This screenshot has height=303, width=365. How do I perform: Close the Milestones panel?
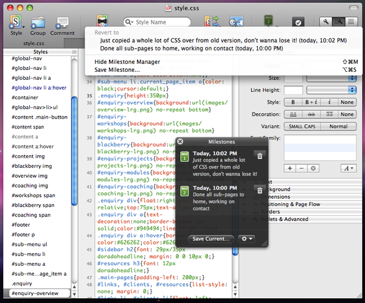click(x=180, y=141)
